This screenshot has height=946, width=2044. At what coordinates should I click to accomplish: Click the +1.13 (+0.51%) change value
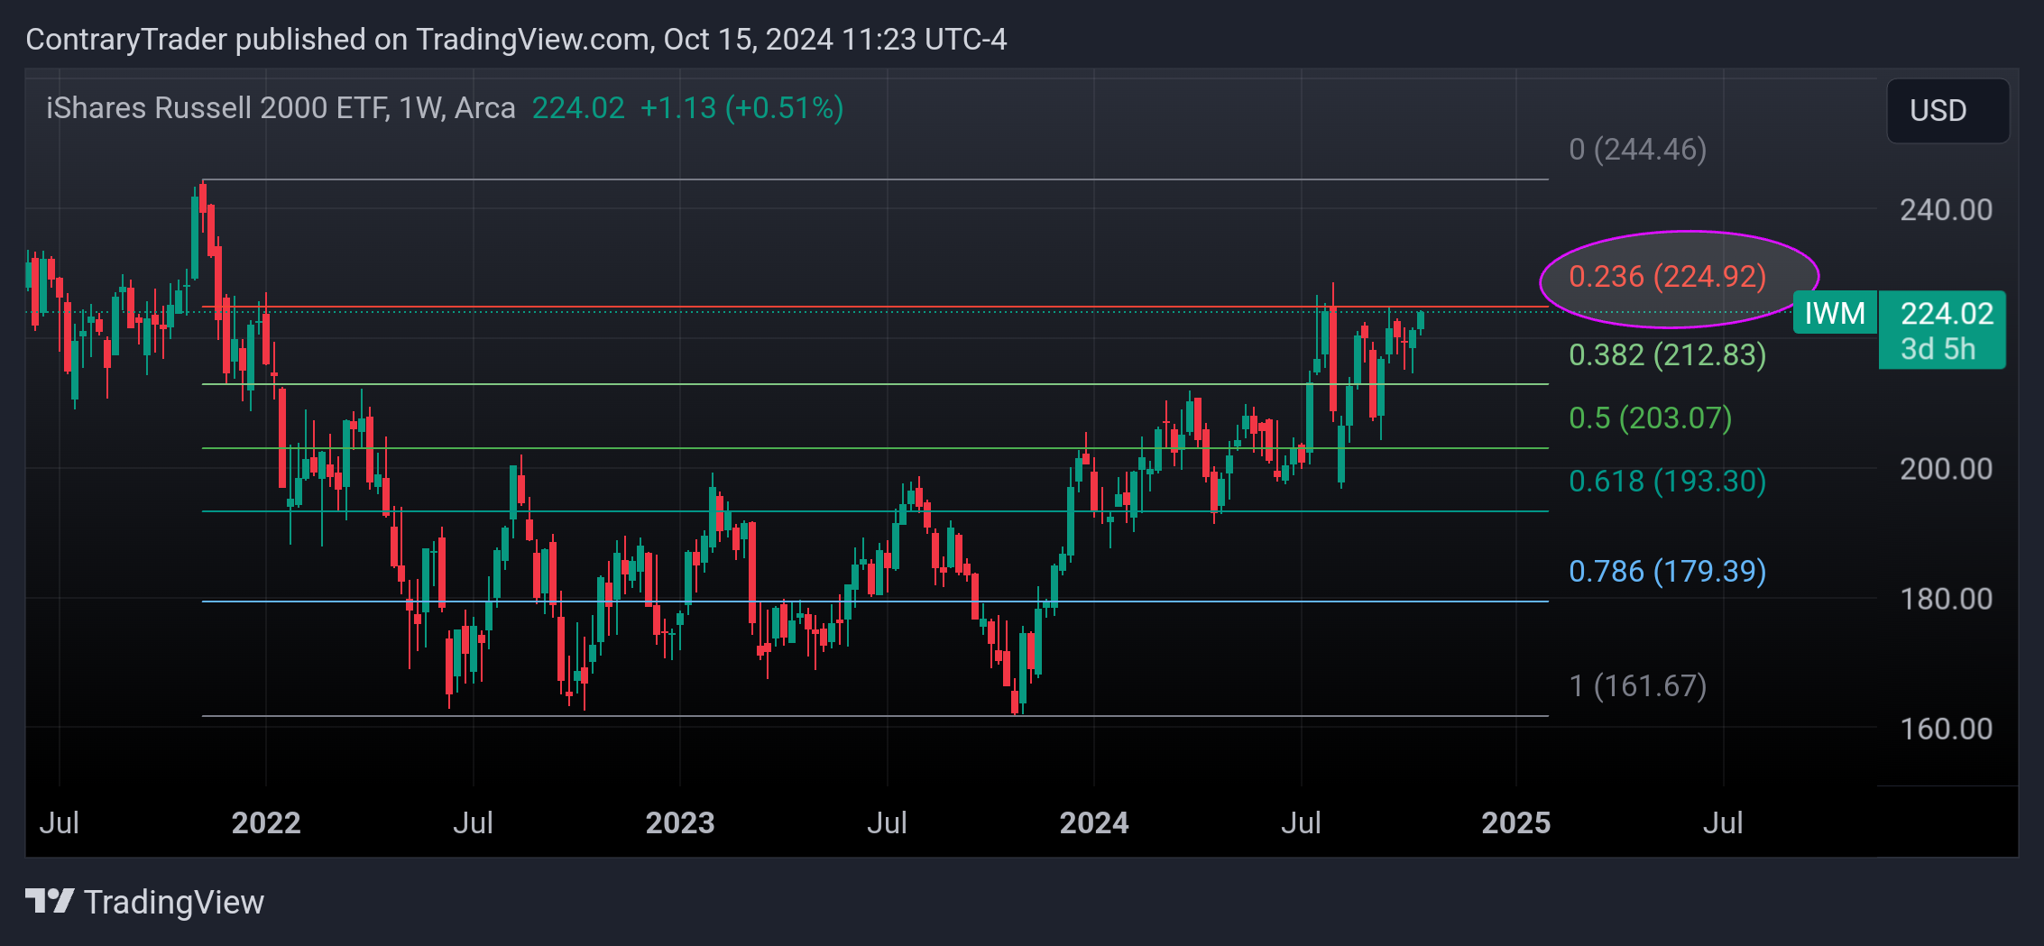coord(741,108)
